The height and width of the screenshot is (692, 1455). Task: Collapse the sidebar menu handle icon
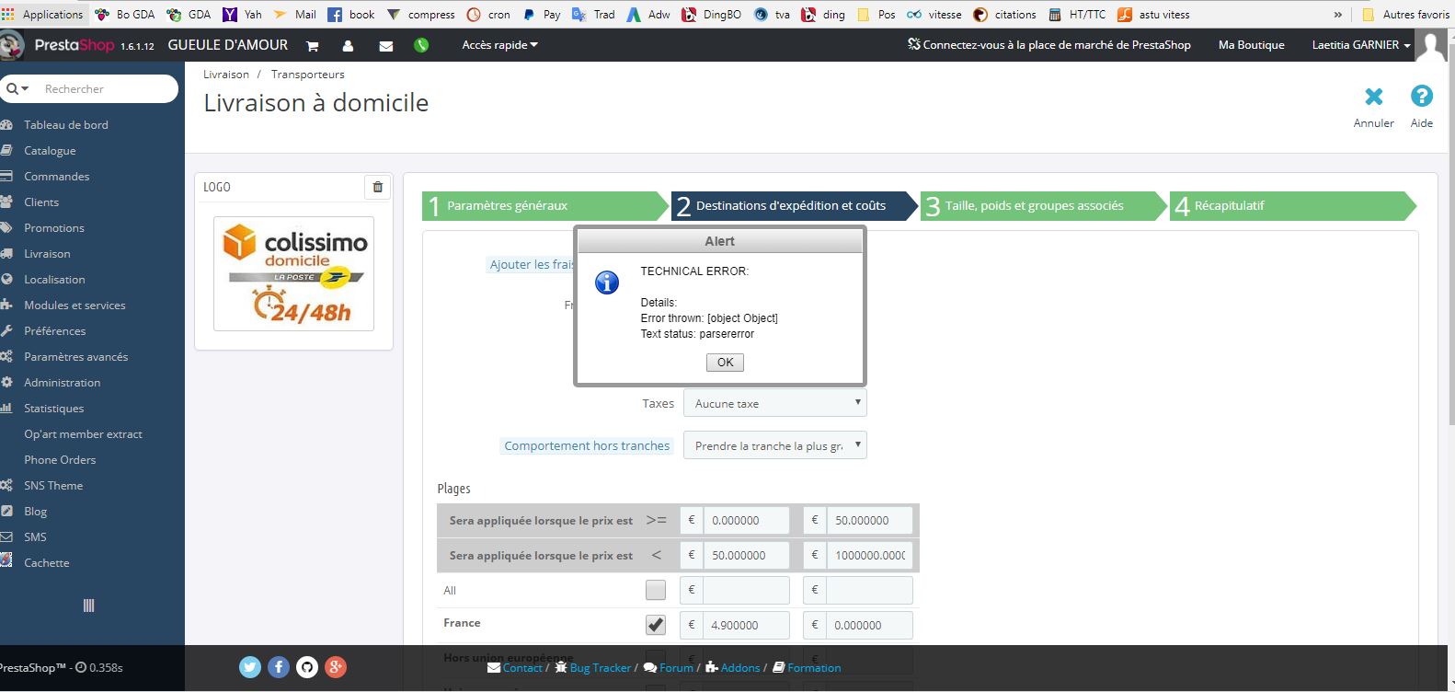(89, 605)
